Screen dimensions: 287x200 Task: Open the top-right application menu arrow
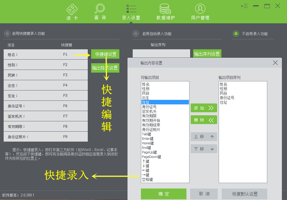click(x=244, y=5)
